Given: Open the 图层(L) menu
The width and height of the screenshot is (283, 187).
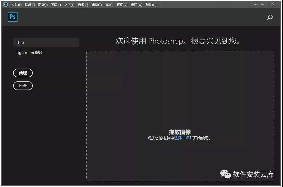Looking at the screenshot, I should pyautogui.click(x=56, y=5).
